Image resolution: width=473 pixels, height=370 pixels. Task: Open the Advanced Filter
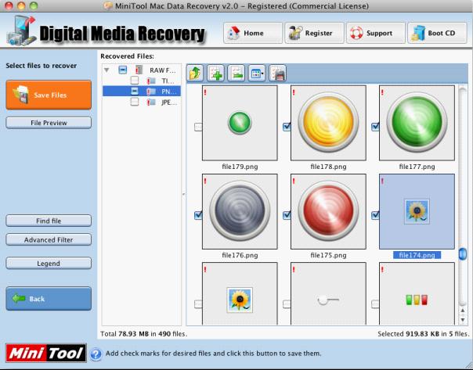click(x=49, y=240)
